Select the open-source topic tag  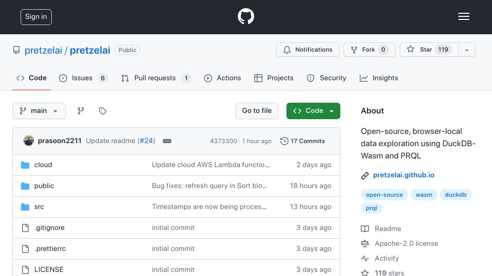click(x=384, y=195)
